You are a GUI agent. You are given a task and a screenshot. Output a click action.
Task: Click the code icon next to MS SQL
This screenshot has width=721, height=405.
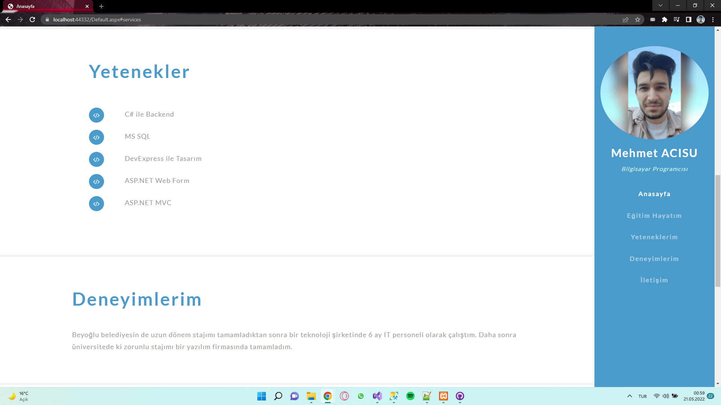pos(97,137)
